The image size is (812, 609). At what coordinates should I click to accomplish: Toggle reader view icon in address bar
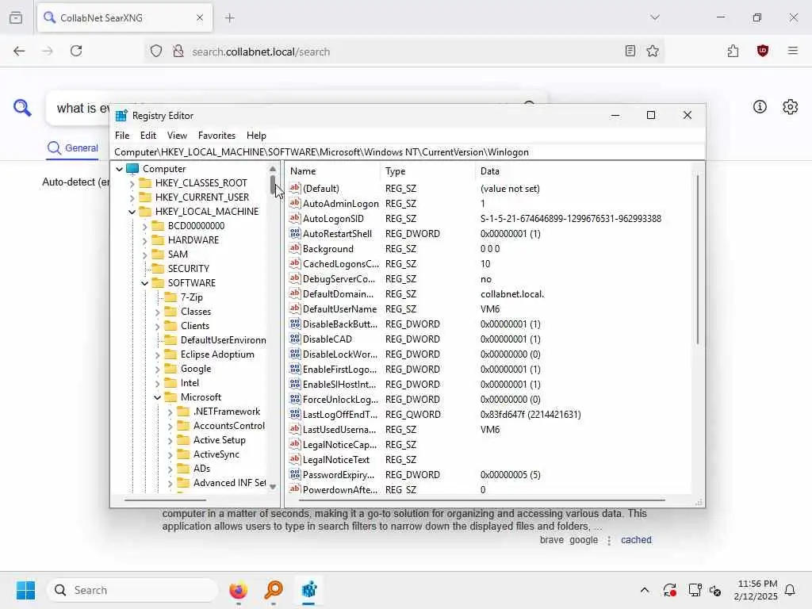pos(630,51)
